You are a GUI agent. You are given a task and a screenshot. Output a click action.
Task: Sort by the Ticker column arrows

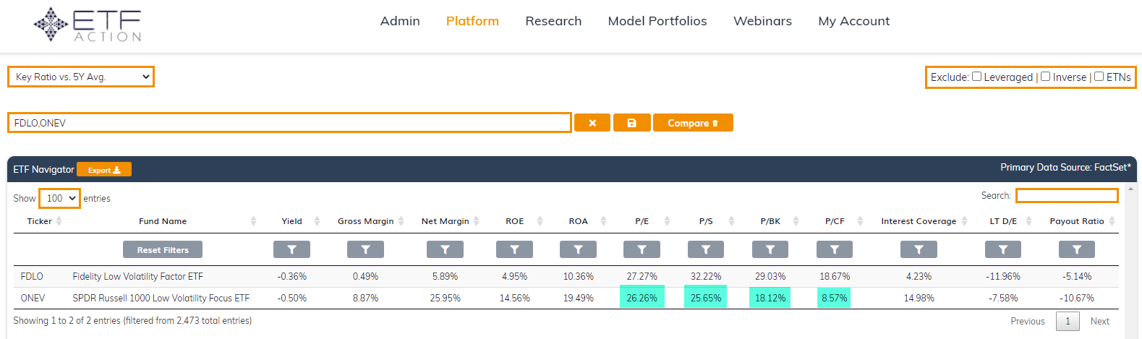click(59, 221)
